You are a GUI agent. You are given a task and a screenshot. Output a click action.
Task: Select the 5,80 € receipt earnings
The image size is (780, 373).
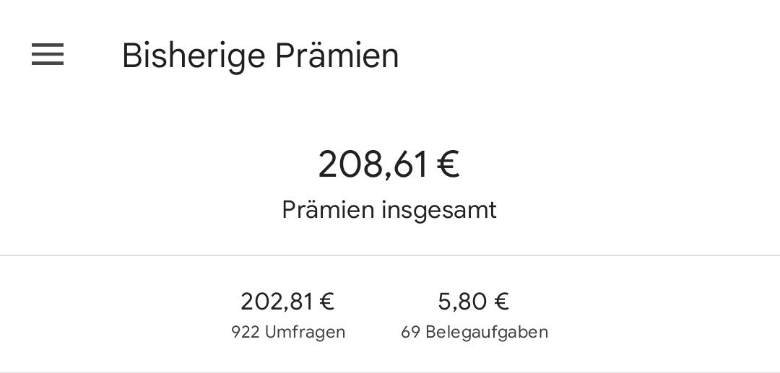click(474, 301)
